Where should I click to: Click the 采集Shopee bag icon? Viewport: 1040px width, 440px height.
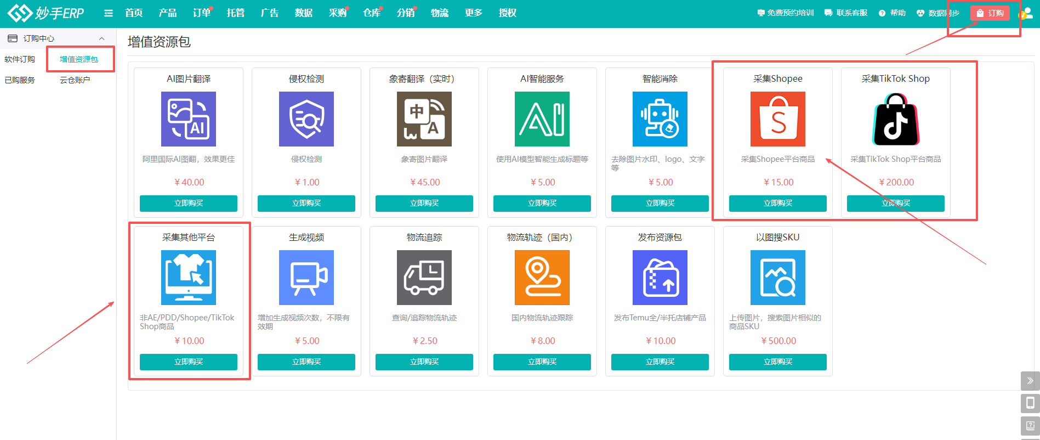tap(778, 119)
